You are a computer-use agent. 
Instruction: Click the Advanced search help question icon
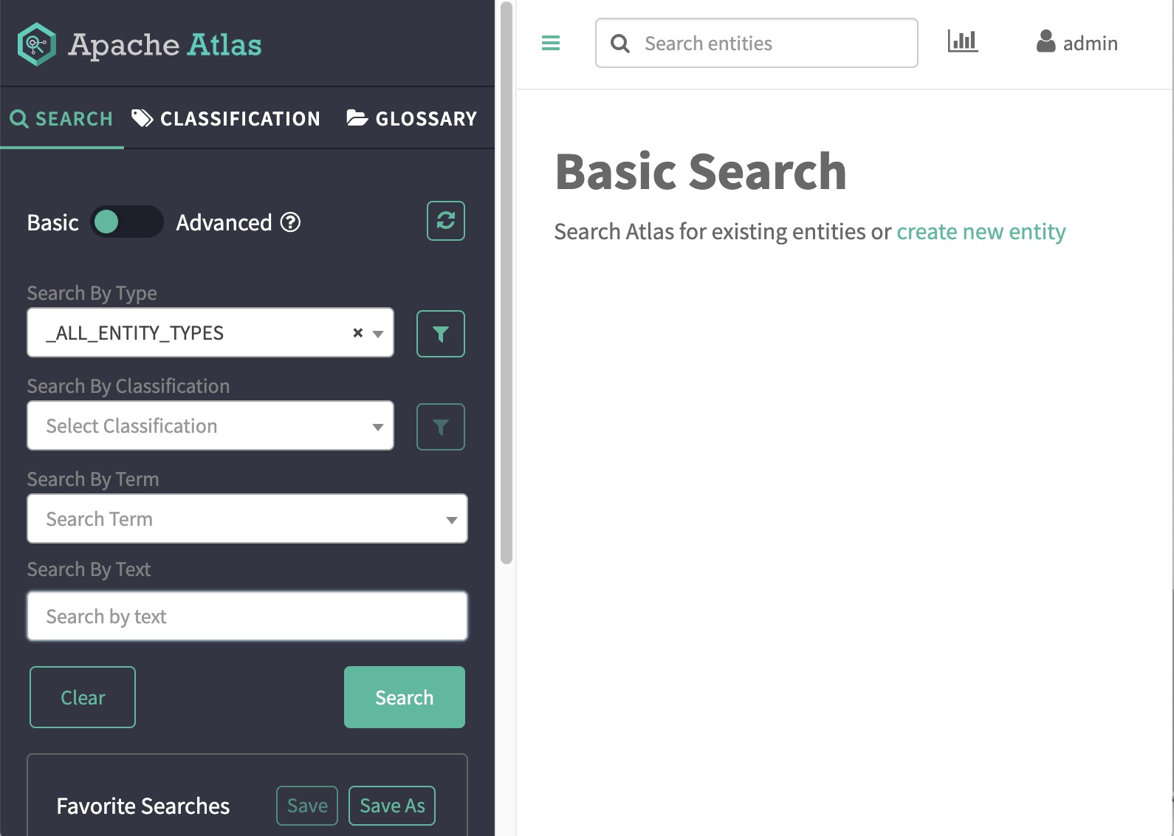point(291,222)
